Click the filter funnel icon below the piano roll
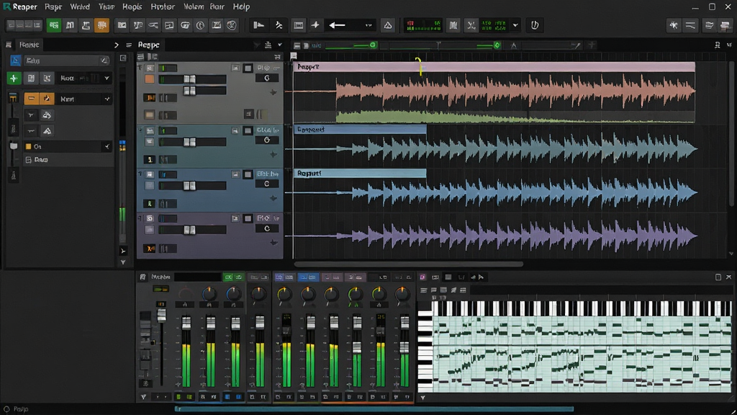The width and height of the screenshot is (737, 415). (422, 398)
